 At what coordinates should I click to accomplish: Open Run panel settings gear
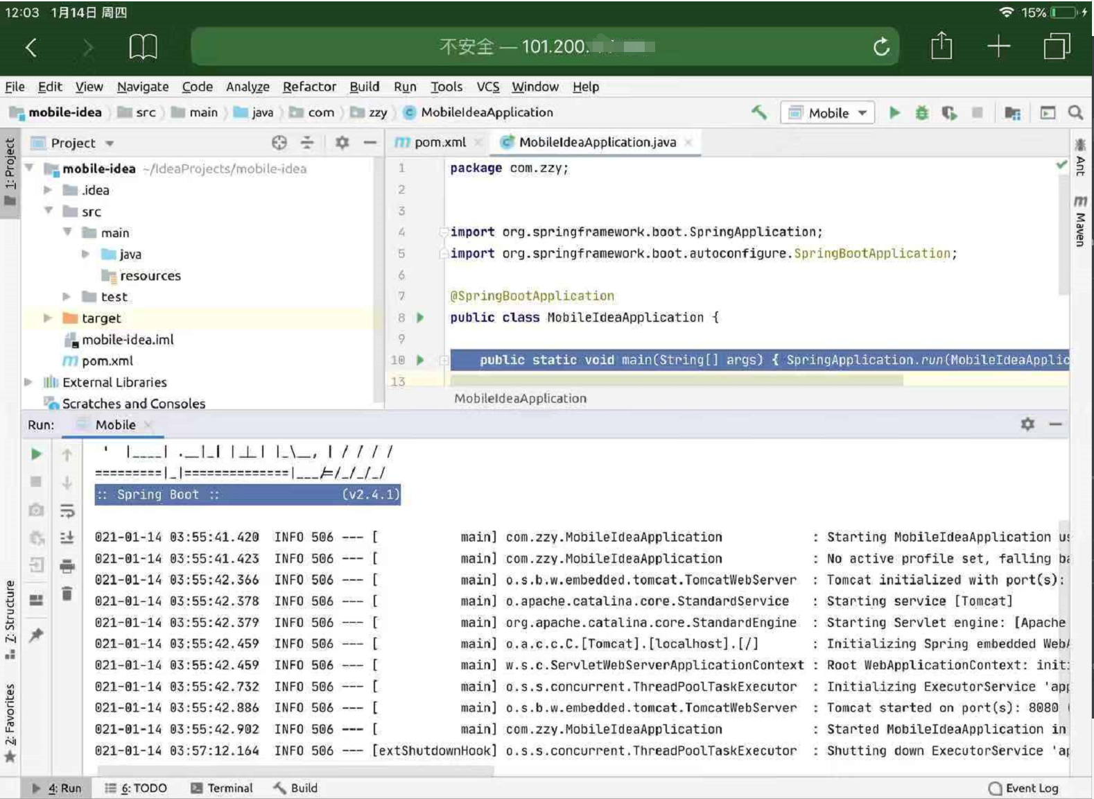click(1027, 424)
